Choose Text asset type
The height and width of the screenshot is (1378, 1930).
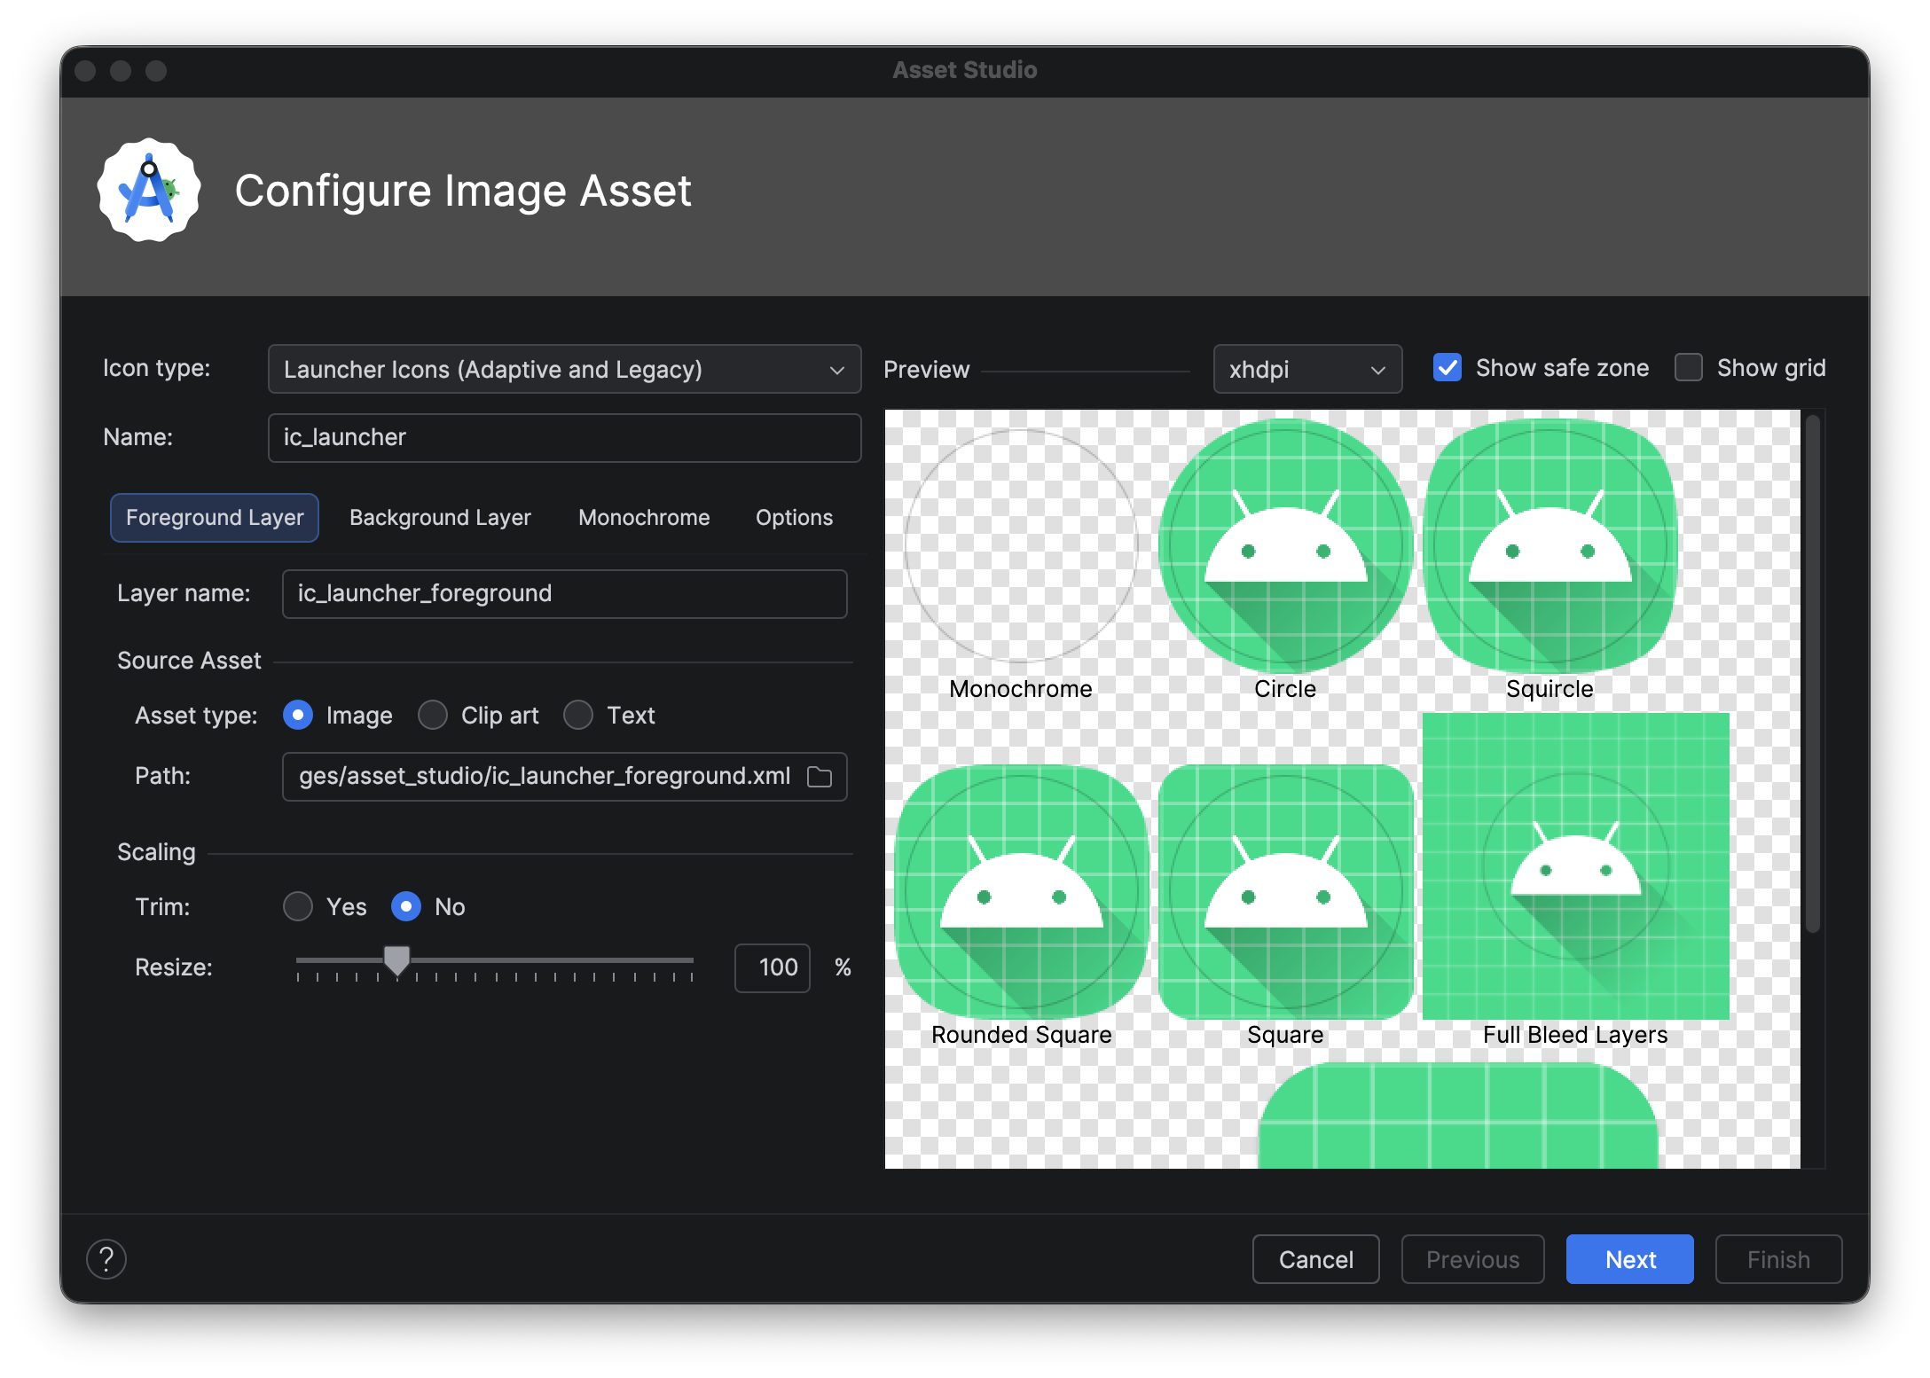click(x=578, y=715)
